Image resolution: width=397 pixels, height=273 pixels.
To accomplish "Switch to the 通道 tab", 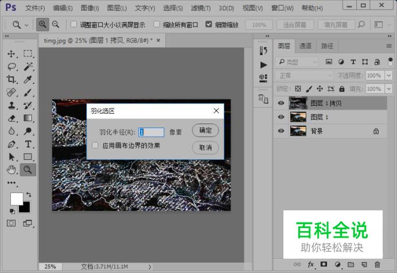I will (305, 46).
